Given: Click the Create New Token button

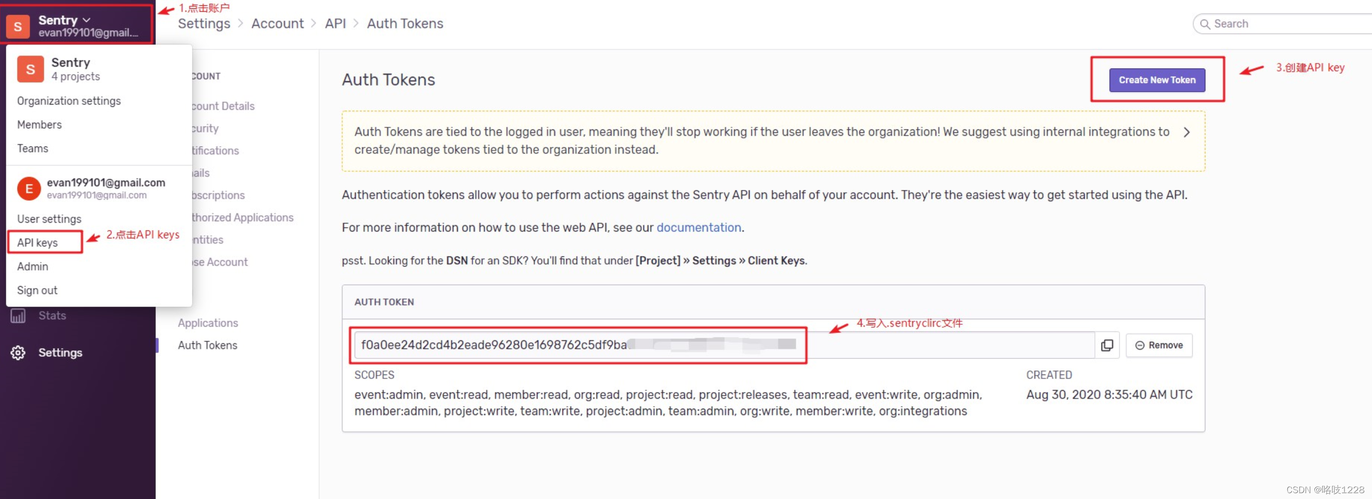Looking at the screenshot, I should coord(1157,80).
